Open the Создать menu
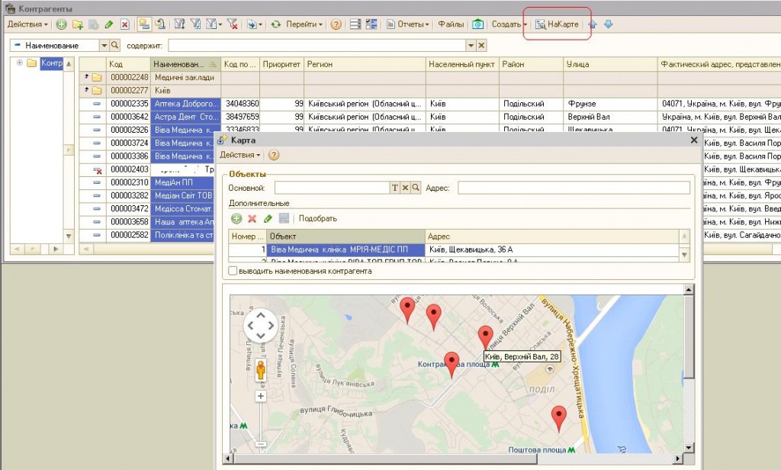This screenshot has width=781, height=470. coord(509,24)
